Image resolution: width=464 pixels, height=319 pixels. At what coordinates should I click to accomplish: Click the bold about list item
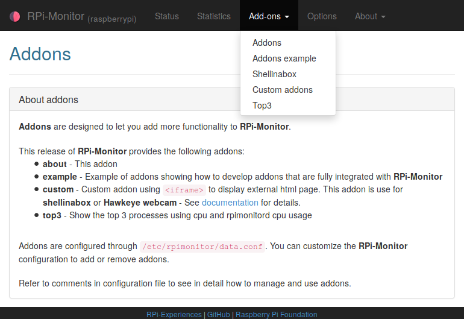click(x=54, y=164)
